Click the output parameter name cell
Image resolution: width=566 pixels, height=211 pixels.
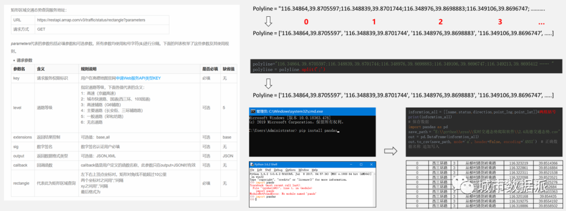tap(23, 156)
